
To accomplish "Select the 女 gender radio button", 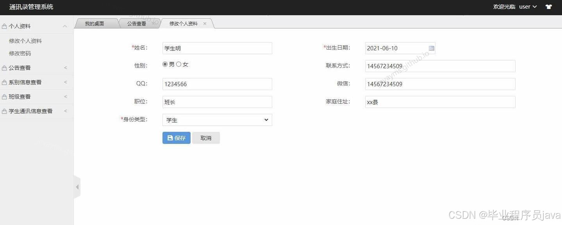I will (x=178, y=64).
